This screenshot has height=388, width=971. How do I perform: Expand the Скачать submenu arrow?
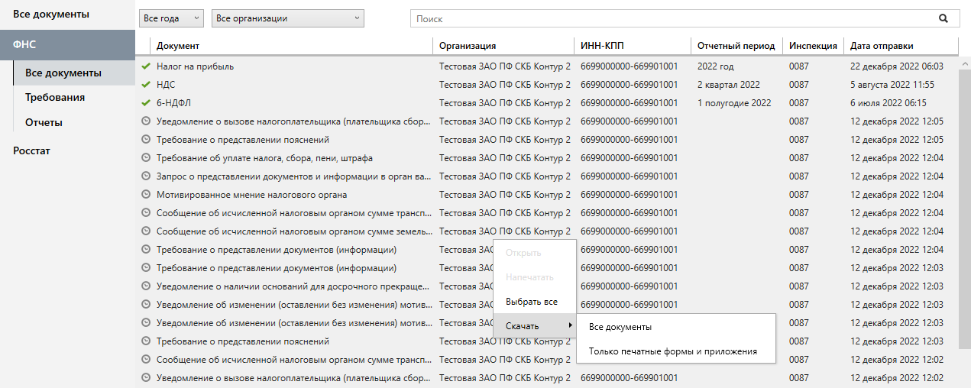pos(568,326)
